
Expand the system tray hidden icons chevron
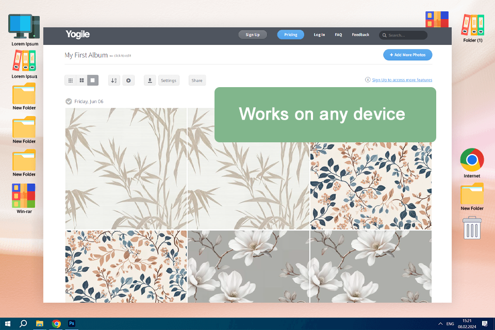click(440, 324)
